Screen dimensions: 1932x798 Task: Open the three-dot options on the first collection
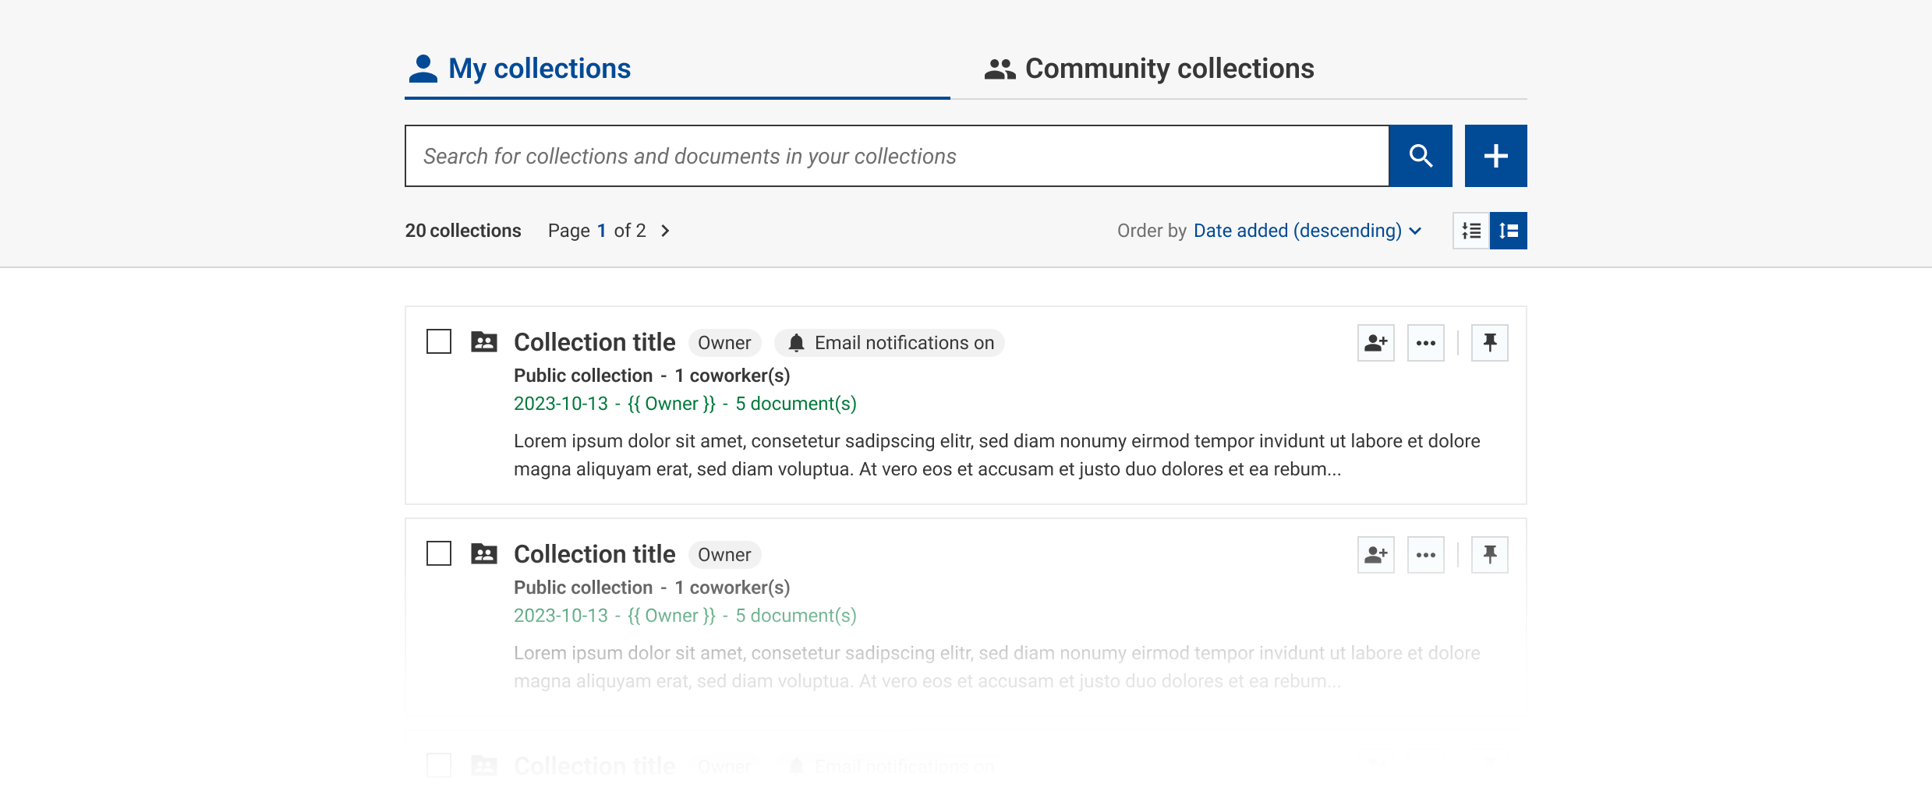[x=1425, y=342]
